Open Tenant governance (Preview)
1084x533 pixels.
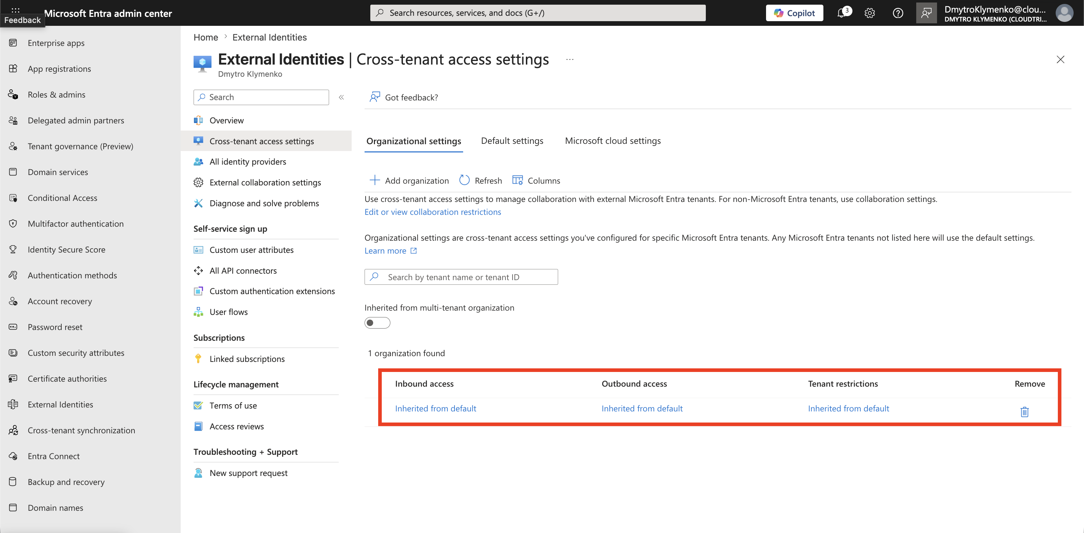pyautogui.click(x=80, y=146)
